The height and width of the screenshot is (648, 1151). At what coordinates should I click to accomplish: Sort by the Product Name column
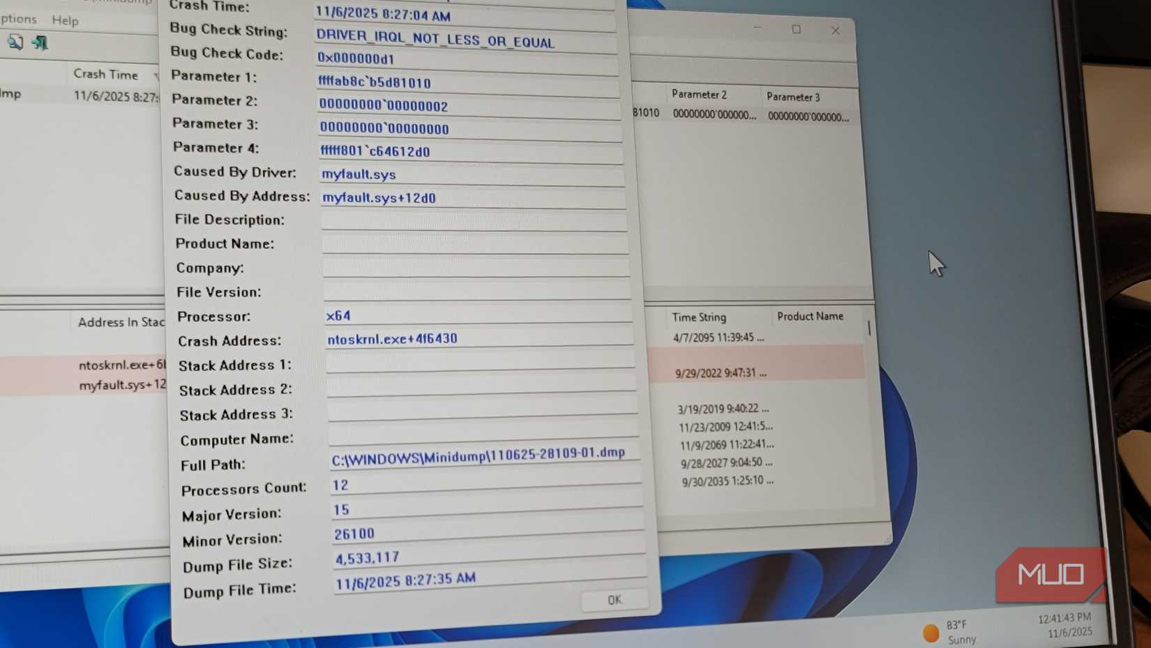(x=811, y=316)
